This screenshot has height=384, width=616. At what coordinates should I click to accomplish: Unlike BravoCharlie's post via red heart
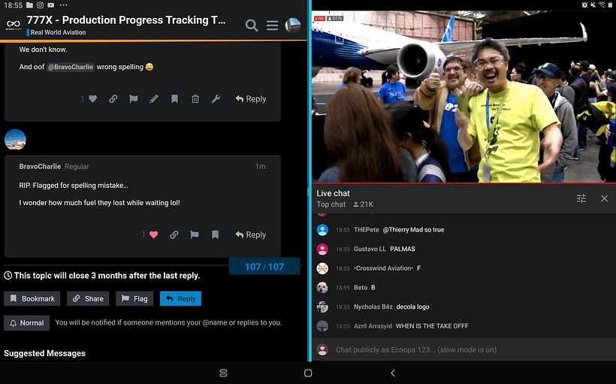153,234
